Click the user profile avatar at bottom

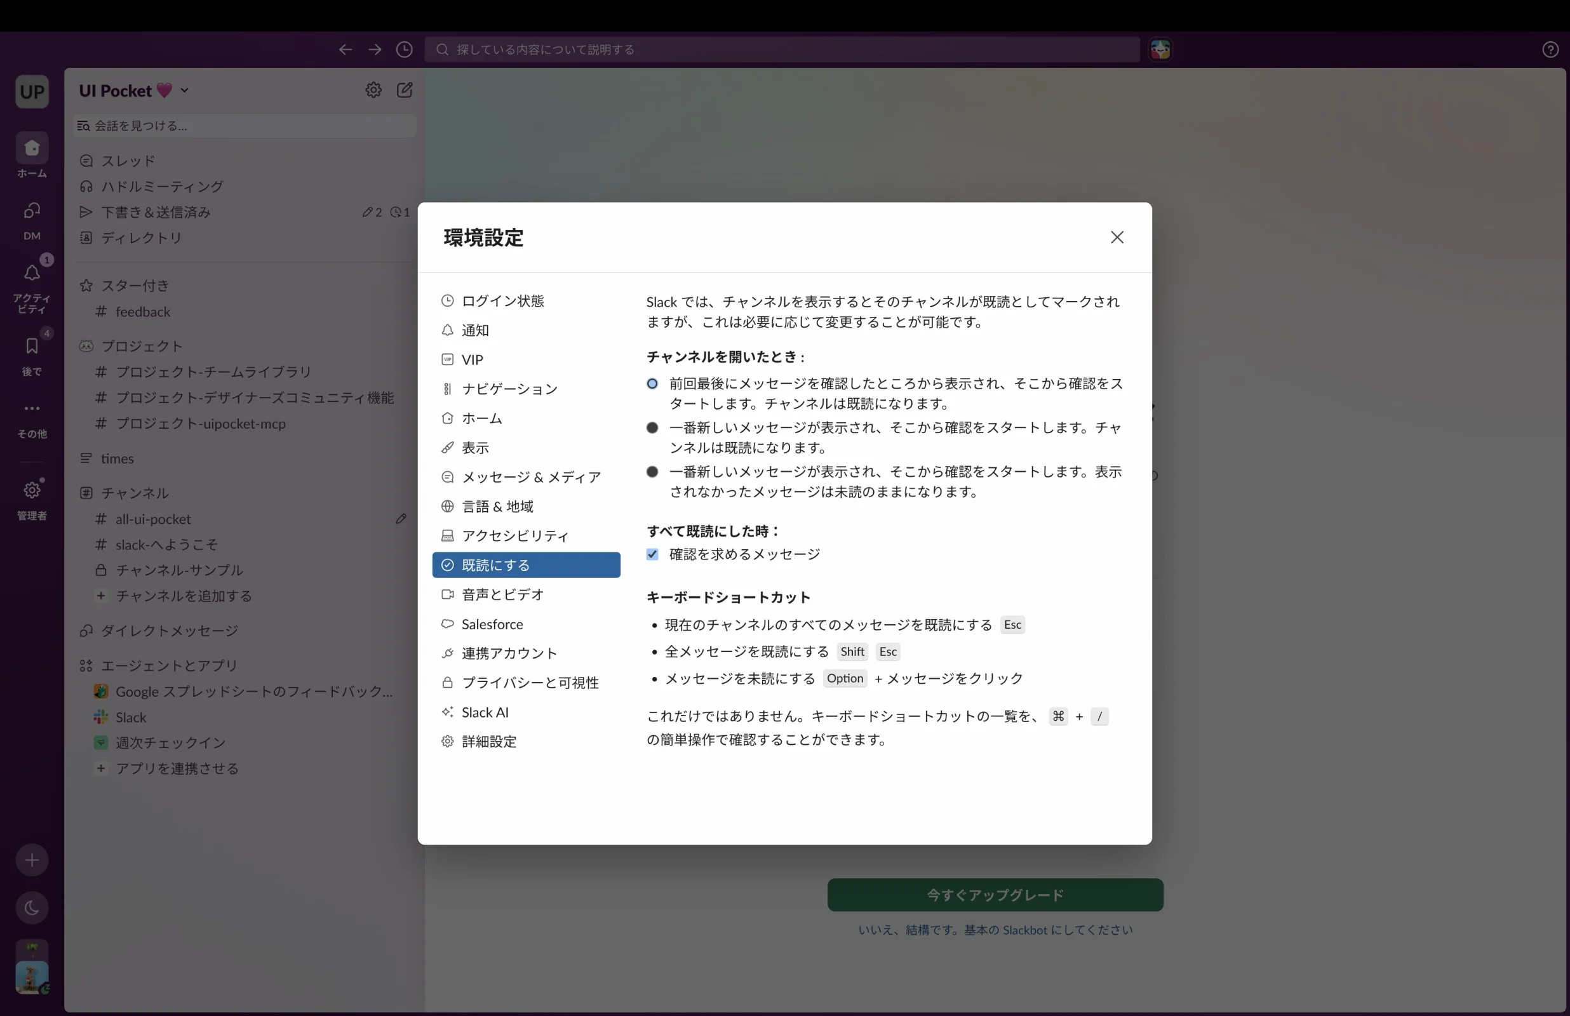pyautogui.click(x=32, y=977)
